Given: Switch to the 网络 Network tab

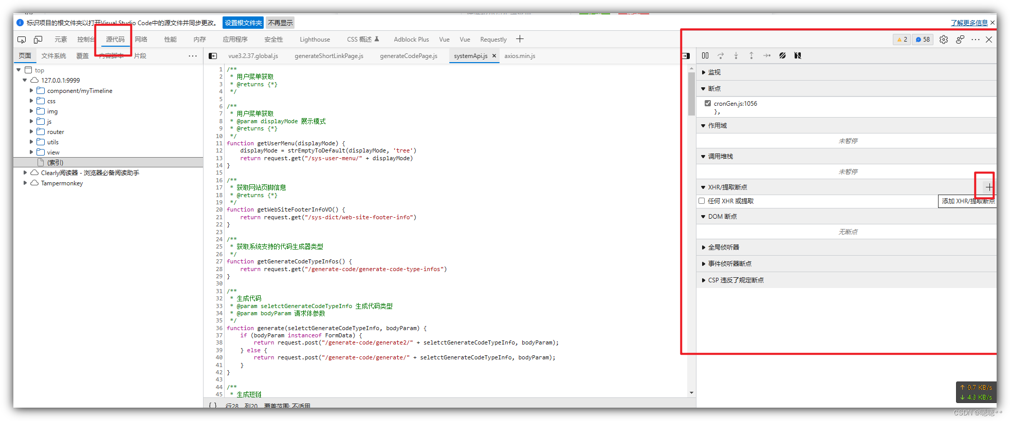Looking at the screenshot, I should 141,40.
